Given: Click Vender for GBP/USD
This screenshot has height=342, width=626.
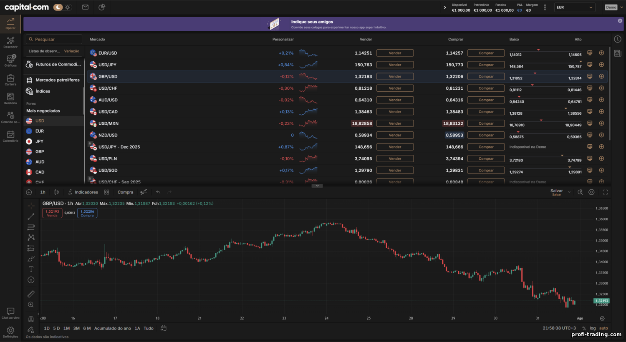Looking at the screenshot, I should tap(395, 76).
